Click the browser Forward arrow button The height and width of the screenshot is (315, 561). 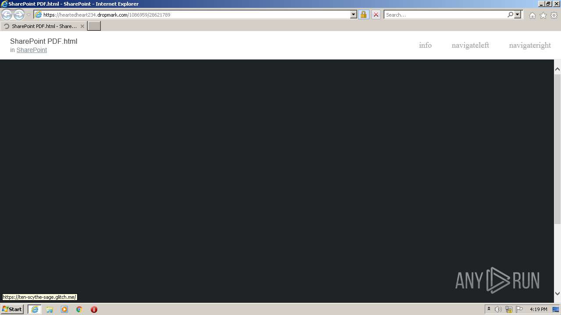pos(19,15)
